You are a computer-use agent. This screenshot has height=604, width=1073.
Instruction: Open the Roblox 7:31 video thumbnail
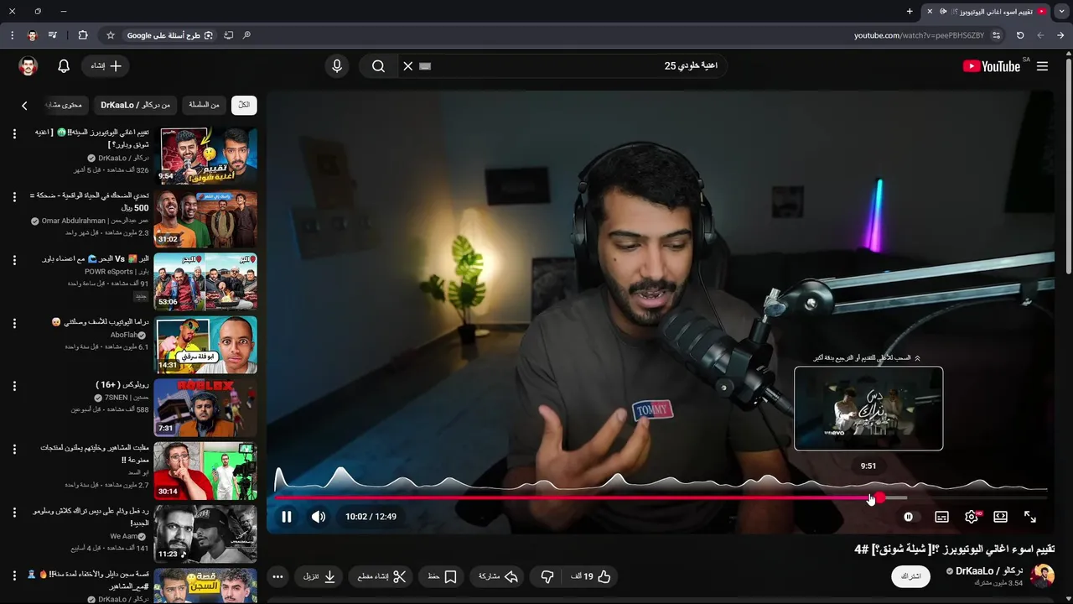click(205, 407)
